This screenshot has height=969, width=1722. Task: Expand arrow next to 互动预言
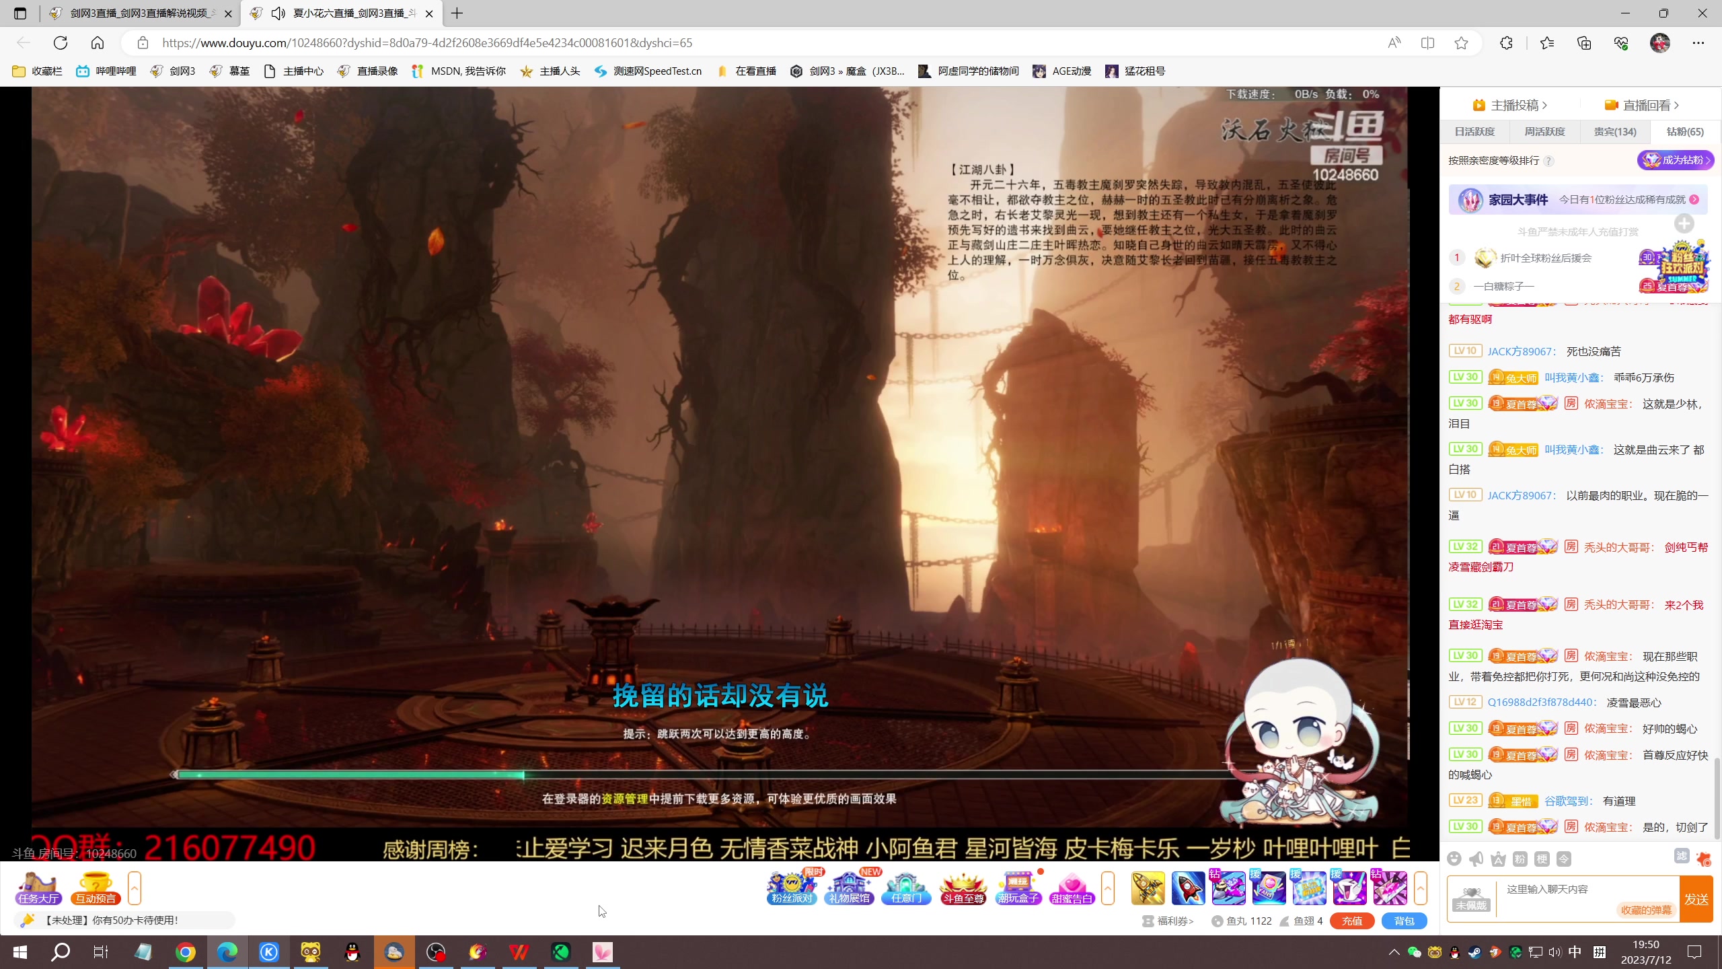click(135, 888)
